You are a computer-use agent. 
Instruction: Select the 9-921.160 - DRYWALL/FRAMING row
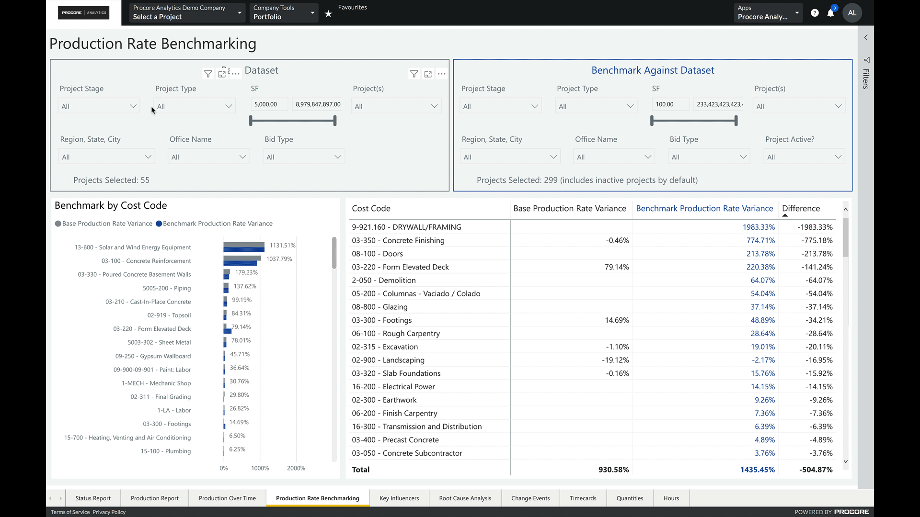tap(592, 227)
